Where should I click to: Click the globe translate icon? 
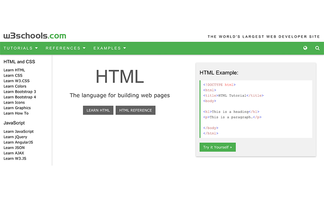305,48
